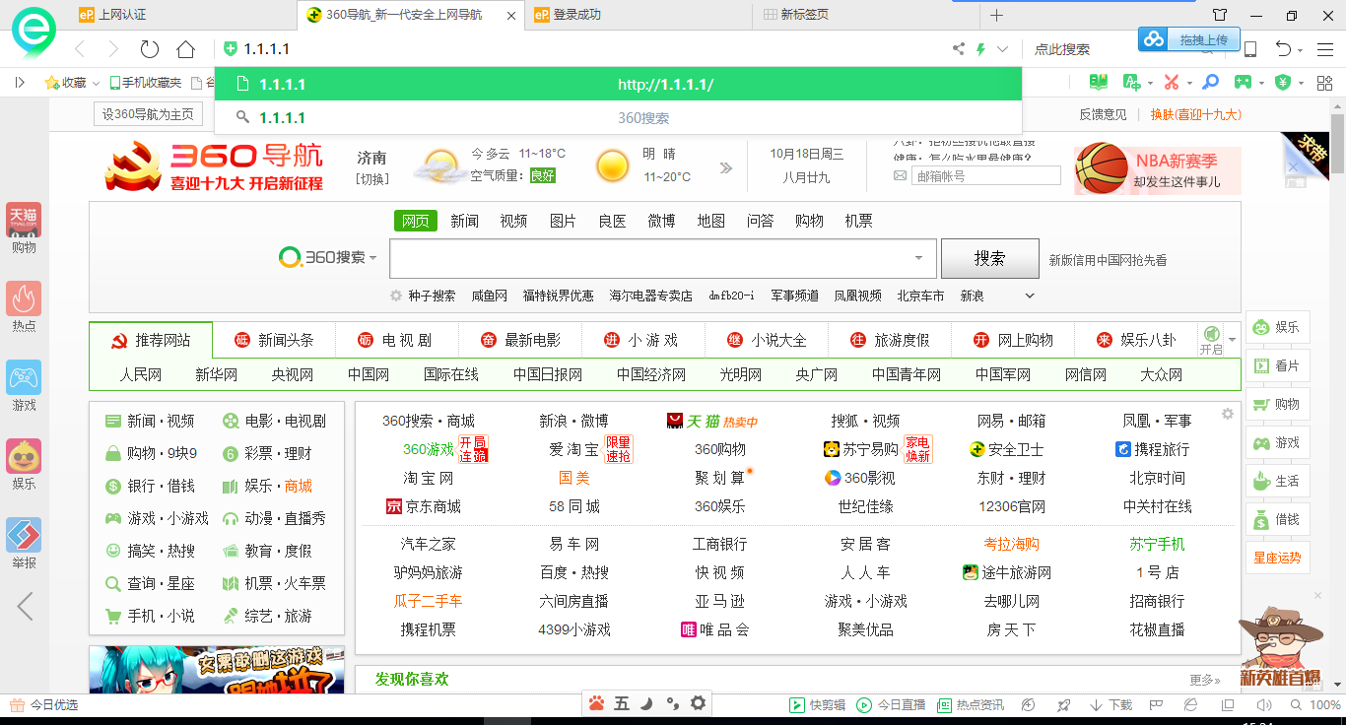Open the undo-tab dropdown arrow
Viewport: 1346px width, 725px height.
click(x=1301, y=50)
